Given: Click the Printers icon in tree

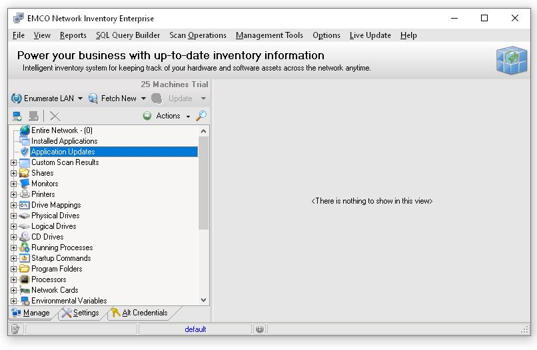Looking at the screenshot, I should pos(25,194).
